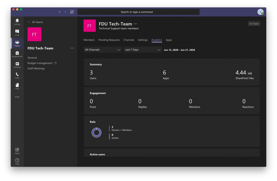The width and height of the screenshot is (277, 181).
Task: Switch to the Members tab
Action: [x=89, y=40]
